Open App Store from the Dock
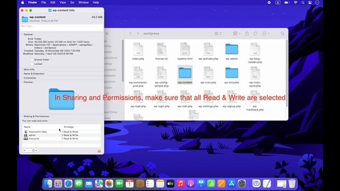Screen dimensions: 340x191 point(232,184)
